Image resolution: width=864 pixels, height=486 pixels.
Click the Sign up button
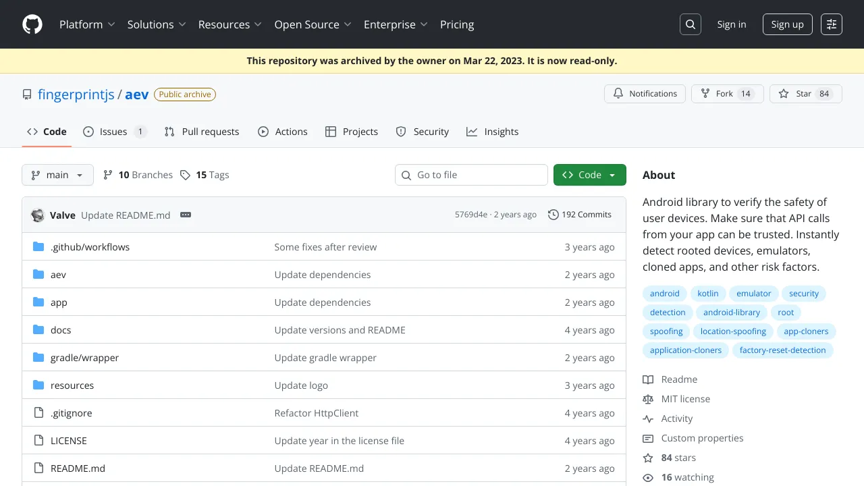coord(788,24)
